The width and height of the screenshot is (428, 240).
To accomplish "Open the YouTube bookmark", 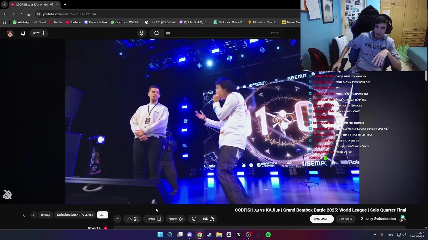I will [x=73, y=22].
